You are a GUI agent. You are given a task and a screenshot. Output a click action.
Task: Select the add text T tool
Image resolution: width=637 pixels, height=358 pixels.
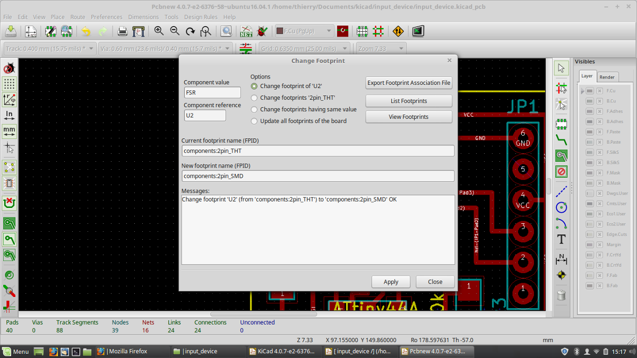(561, 240)
